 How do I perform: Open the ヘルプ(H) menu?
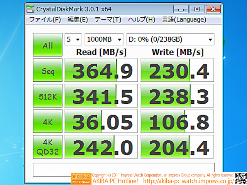click(141, 20)
